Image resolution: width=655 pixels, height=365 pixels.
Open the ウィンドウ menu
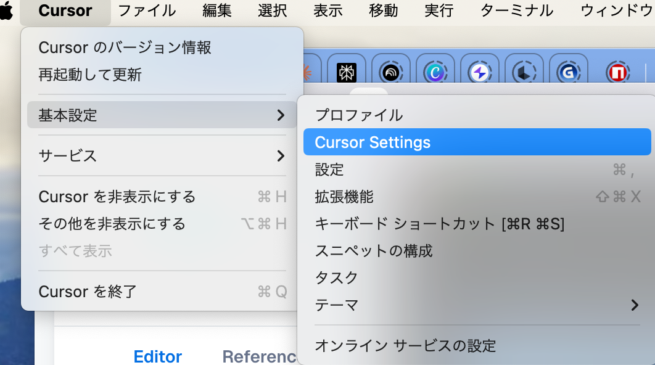(x=616, y=11)
